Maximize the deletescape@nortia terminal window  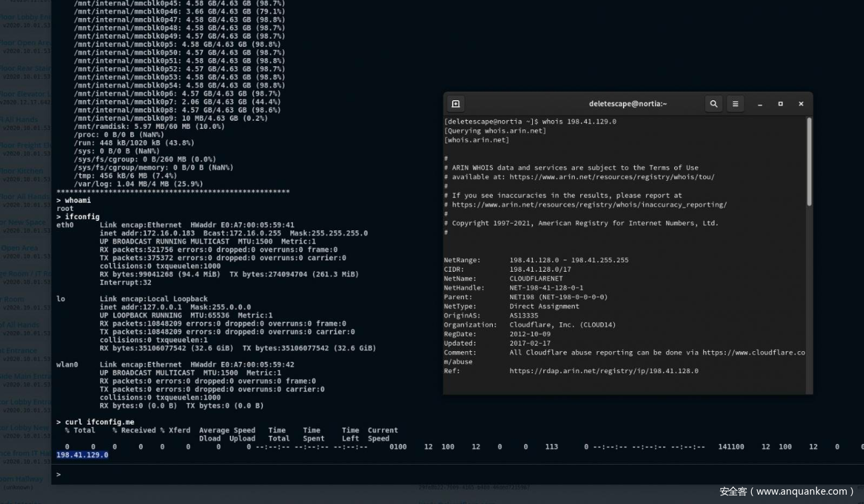(x=781, y=104)
